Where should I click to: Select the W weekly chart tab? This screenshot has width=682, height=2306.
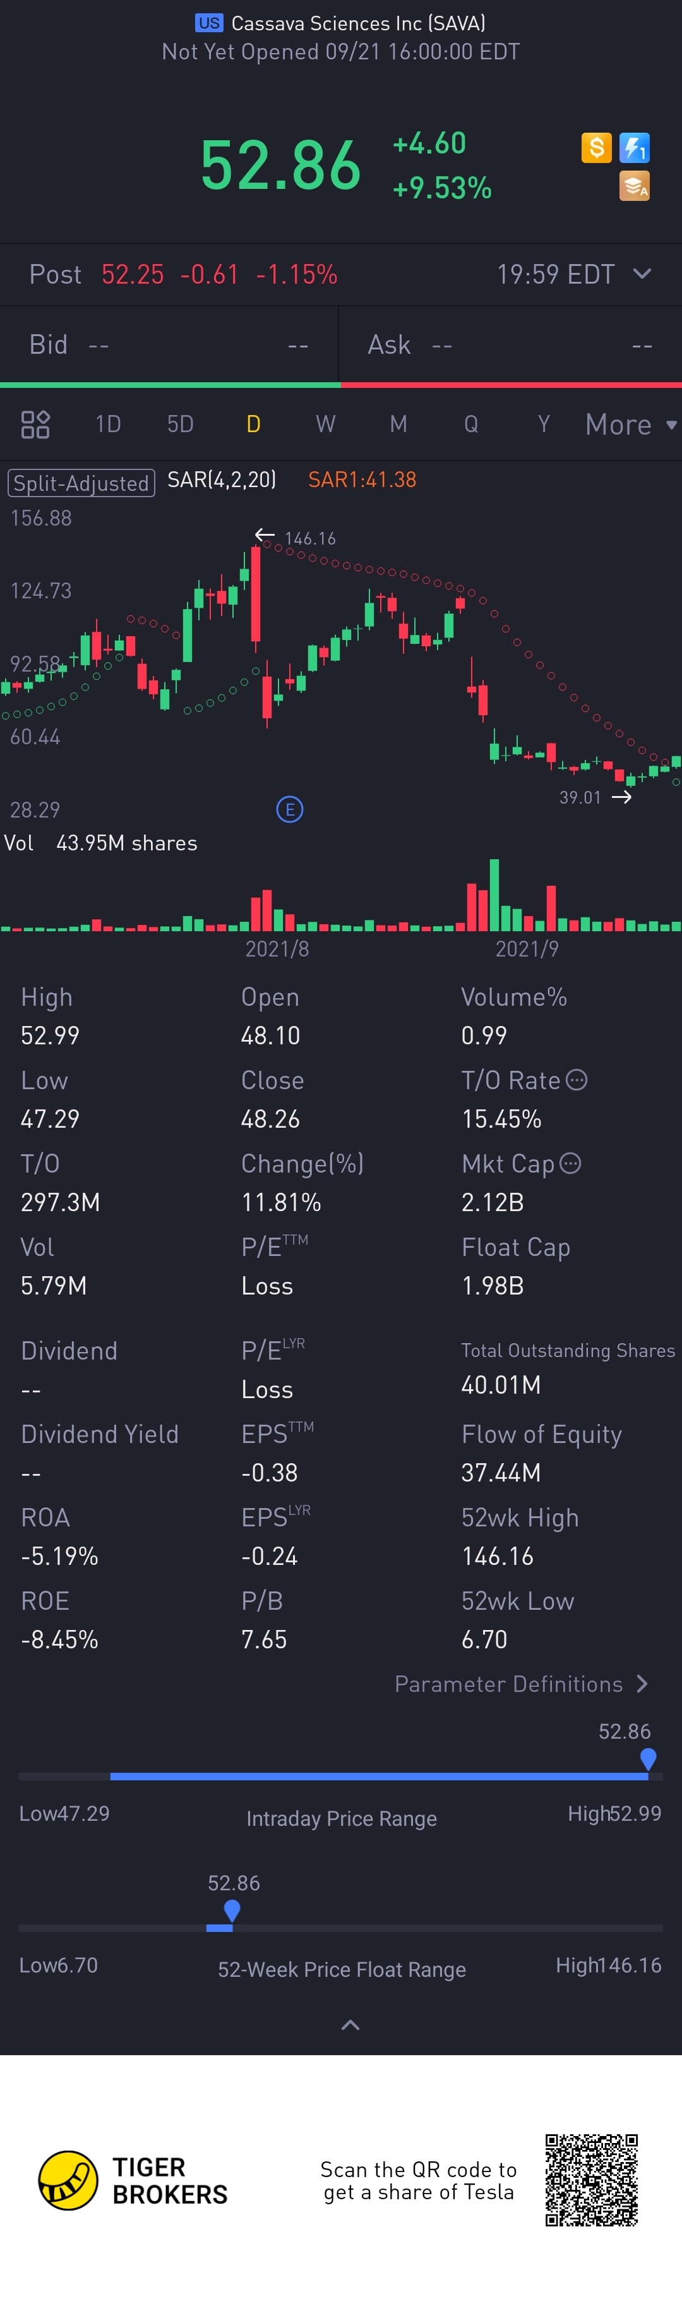click(326, 425)
